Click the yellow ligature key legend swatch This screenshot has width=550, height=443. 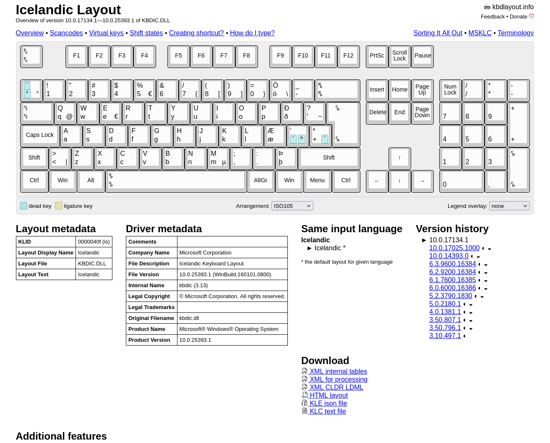click(59, 206)
